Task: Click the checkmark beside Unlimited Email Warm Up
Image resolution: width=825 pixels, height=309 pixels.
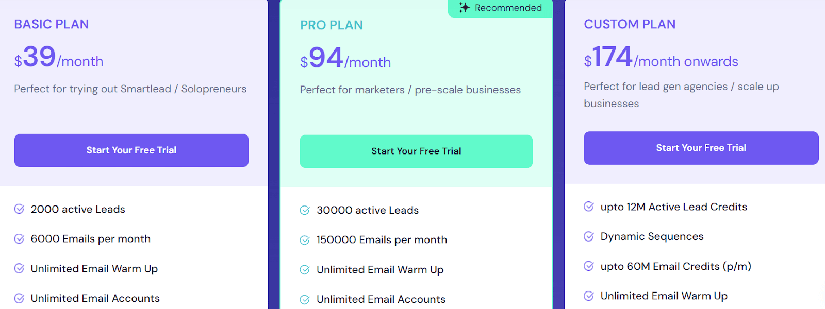Action: pyautogui.click(x=19, y=268)
